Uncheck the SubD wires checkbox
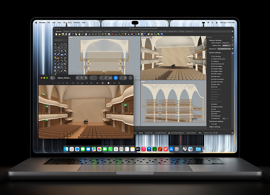Screen dimensions: 270x195 tap(212, 76)
